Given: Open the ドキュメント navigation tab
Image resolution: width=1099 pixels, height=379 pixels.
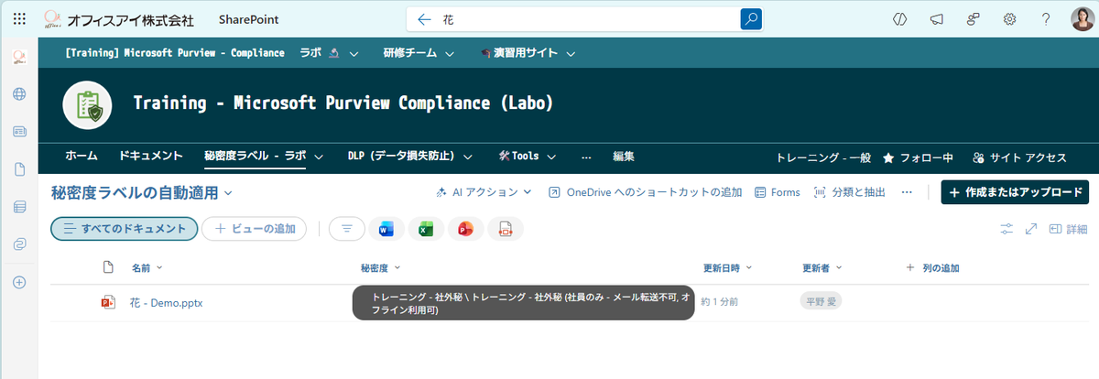Looking at the screenshot, I should point(151,157).
